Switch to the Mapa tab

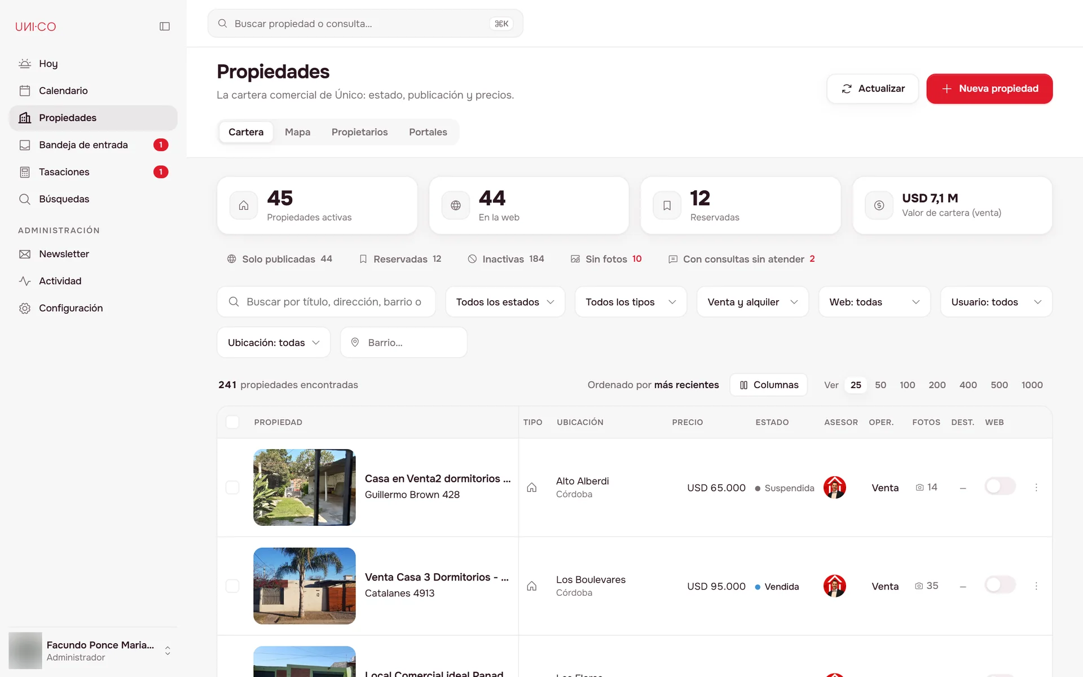click(297, 132)
